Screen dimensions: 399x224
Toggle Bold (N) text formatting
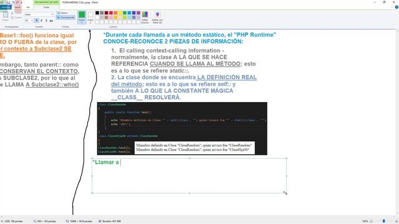click(x=36, y=21)
